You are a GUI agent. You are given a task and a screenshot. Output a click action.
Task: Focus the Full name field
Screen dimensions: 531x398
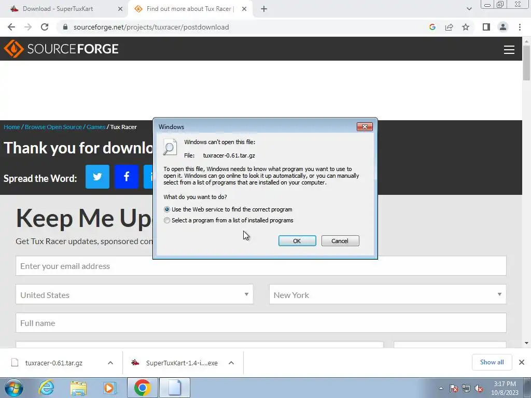point(261,323)
